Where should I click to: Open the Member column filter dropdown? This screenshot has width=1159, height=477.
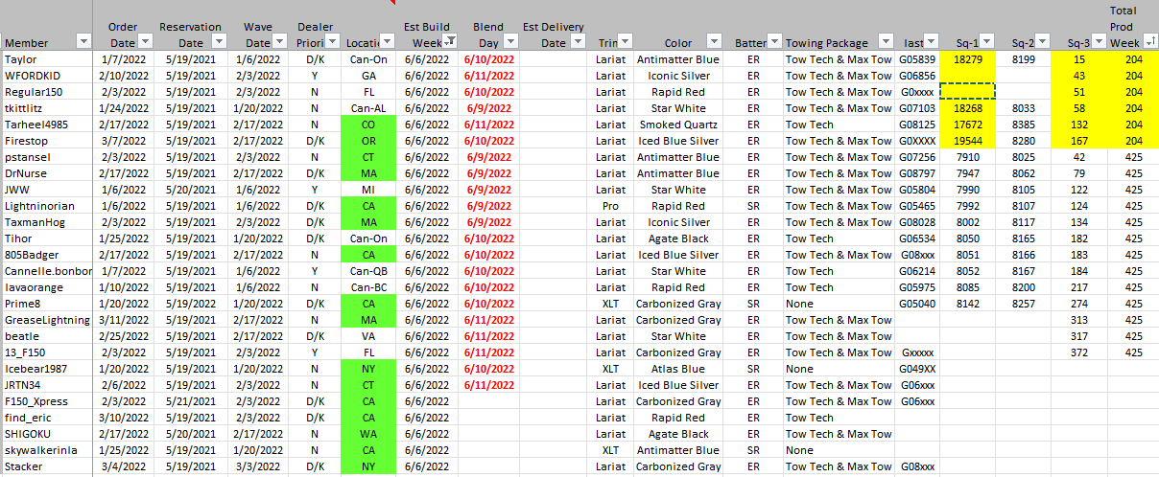click(x=83, y=41)
